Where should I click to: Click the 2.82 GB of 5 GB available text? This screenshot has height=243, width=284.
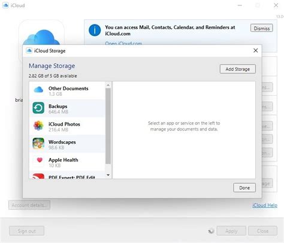click(x=53, y=76)
